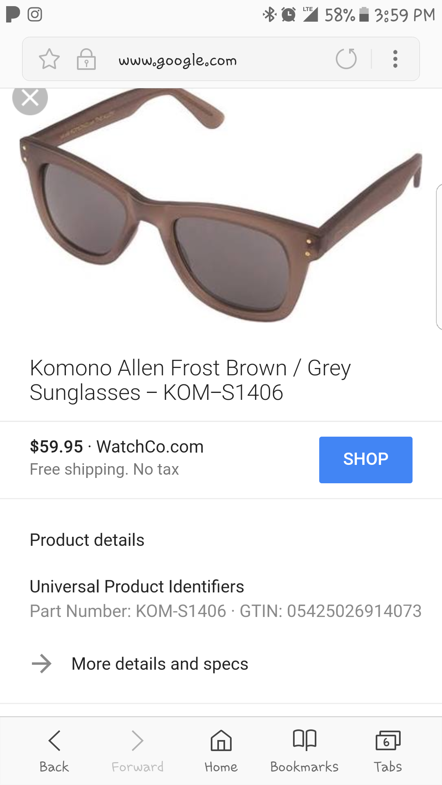Tap the Instagram notification icon
442x785 pixels.
tap(35, 14)
